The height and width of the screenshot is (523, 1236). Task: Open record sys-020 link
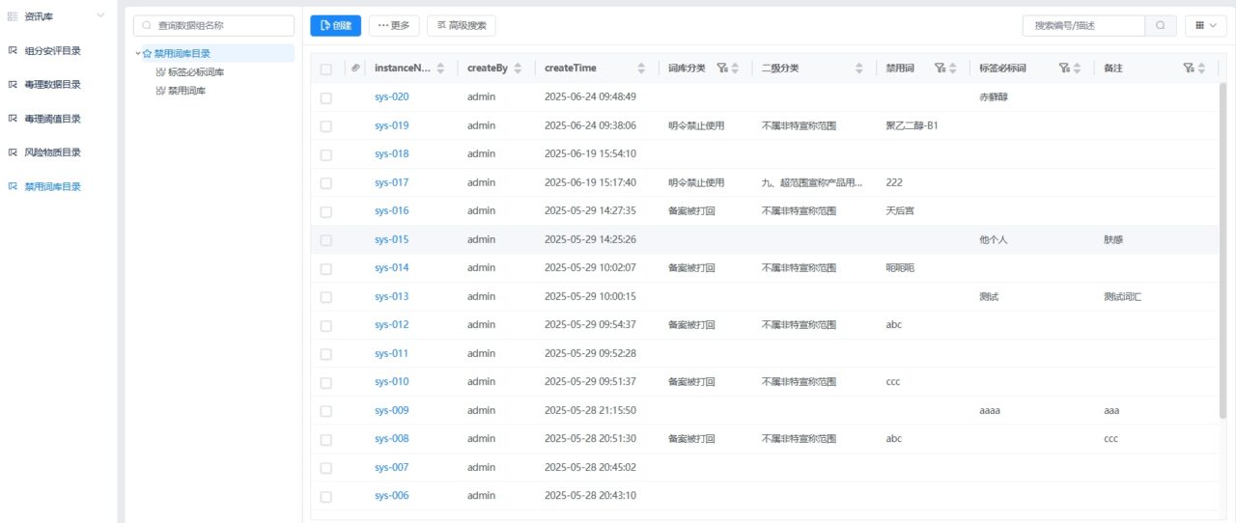391,97
